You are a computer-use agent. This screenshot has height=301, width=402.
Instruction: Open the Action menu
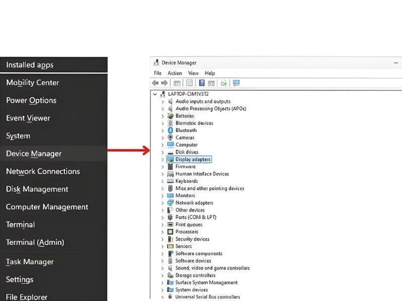pos(174,73)
